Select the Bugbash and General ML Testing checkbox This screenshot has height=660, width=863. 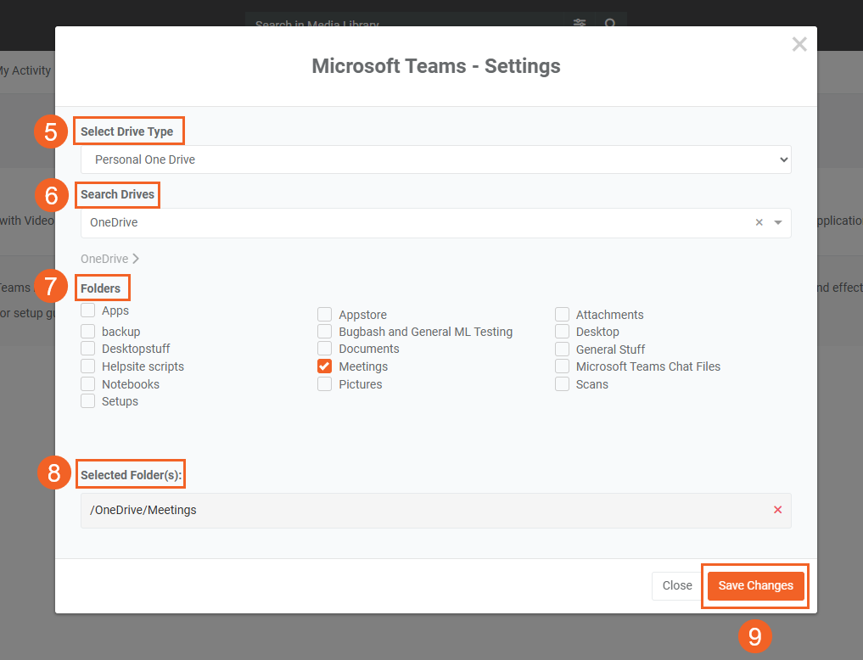(324, 332)
